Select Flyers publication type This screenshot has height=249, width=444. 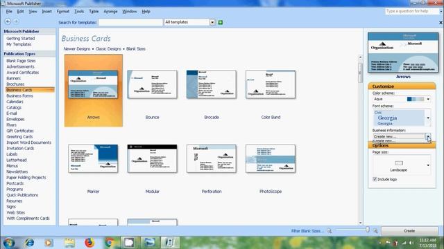click(x=11, y=125)
